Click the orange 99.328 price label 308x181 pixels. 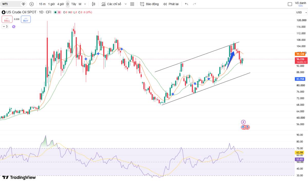click(x=300, y=54)
